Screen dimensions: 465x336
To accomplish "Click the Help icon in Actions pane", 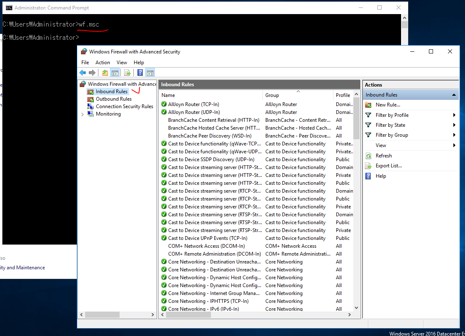I will (x=368, y=176).
